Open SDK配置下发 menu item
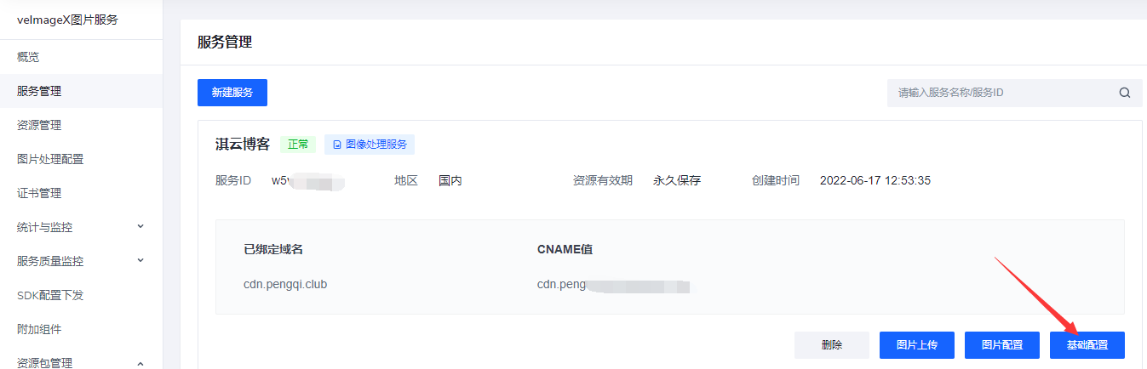The height and width of the screenshot is (369, 1147). tap(50, 295)
